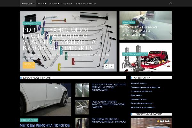Open Методы ремонта порогов article title
This screenshot has height=128, width=192.
pos(45,125)
